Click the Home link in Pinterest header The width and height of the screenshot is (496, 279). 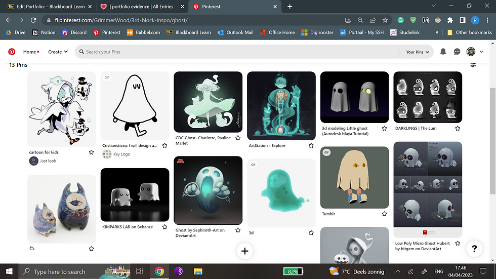pyautogui.click(x=31, y=52)
